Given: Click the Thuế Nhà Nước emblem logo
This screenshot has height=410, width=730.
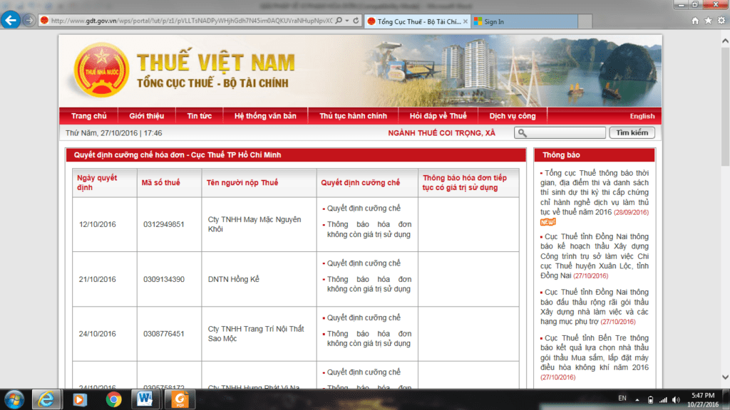Looking at the screenshot, I should pos(101,70).
